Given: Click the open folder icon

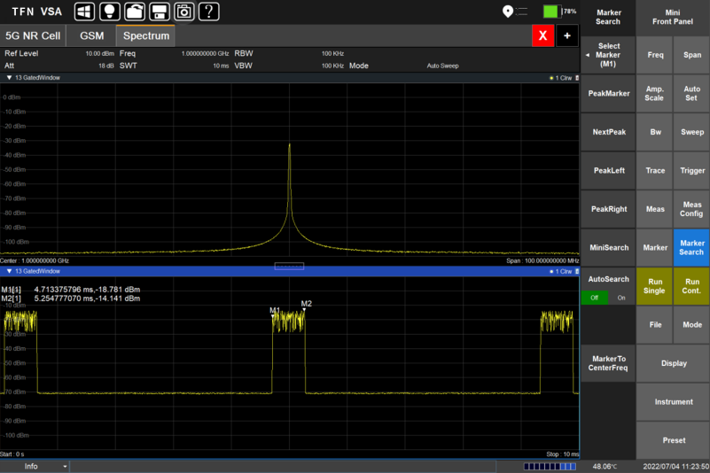Looking at the screenshot, I should tap(135, 12).
